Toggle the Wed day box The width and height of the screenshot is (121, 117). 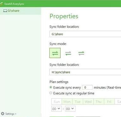[x=88, y=101]
